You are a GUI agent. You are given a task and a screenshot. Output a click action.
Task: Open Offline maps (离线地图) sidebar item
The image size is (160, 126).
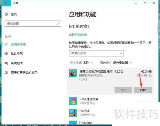coord(17,63)
